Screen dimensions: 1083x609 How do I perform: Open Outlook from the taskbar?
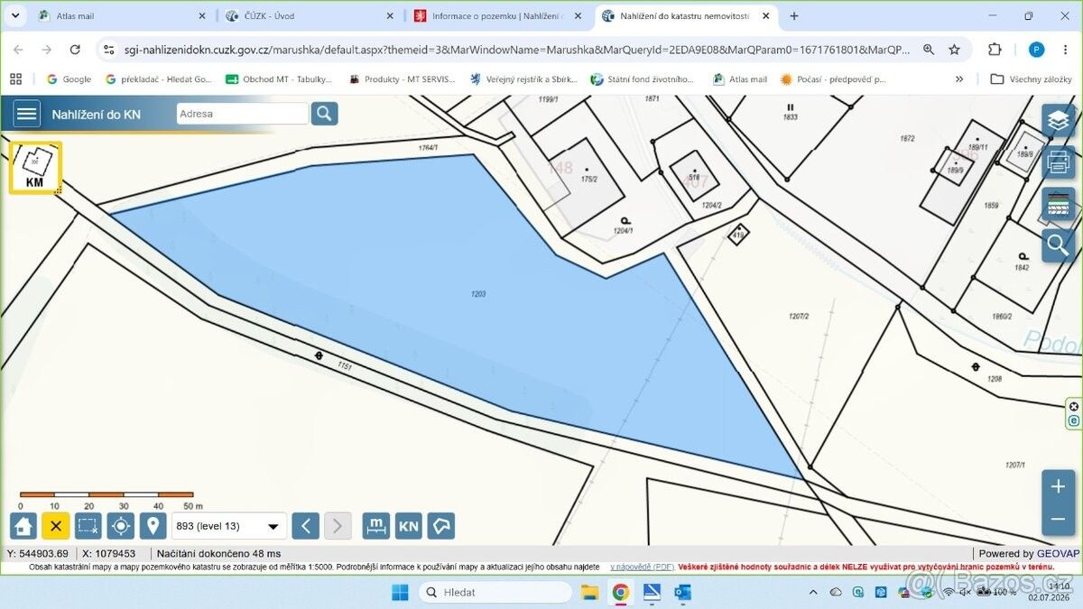coord(682,592)
